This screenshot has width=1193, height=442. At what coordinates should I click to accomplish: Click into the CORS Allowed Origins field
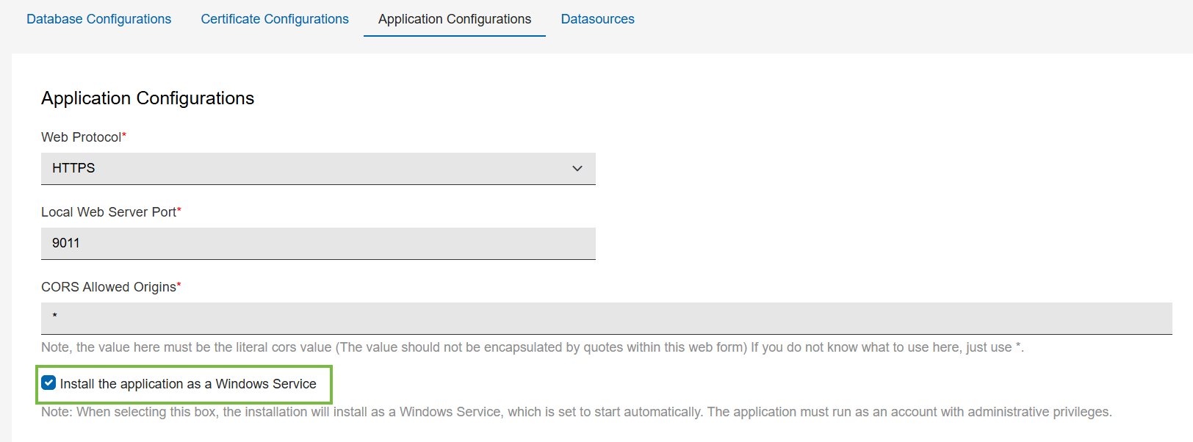[x=605, y=318]
